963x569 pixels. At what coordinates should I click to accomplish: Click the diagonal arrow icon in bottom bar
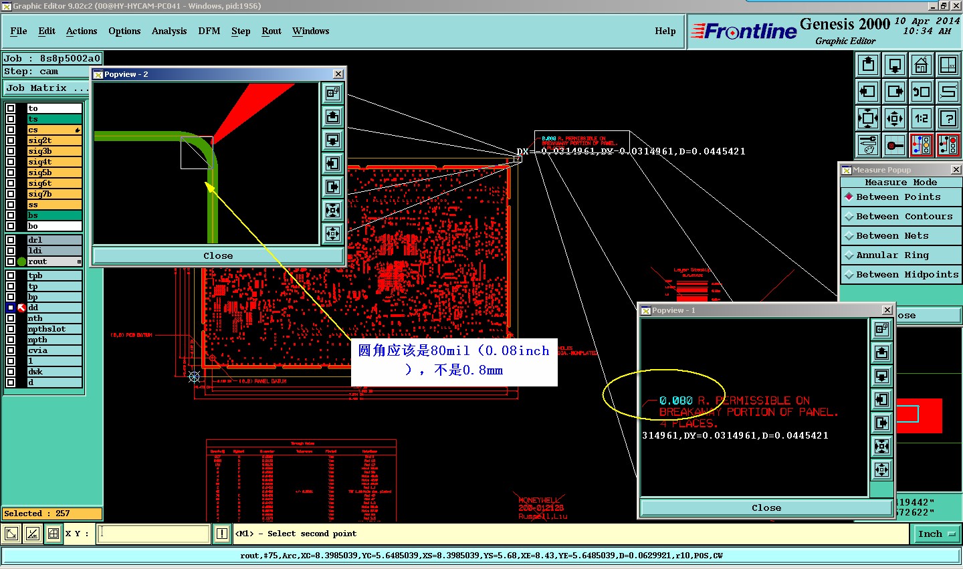(11, 534)
